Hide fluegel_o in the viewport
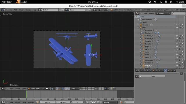Image resolution: width=186 pixels, height=104 pixels. [x=177, y=41]
